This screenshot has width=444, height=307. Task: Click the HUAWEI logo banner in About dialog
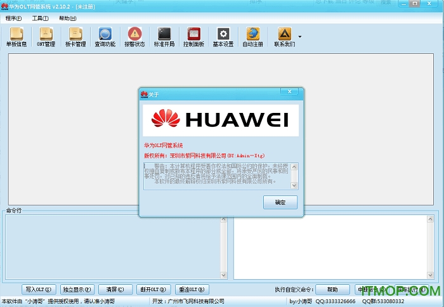[x=221, y=121]
